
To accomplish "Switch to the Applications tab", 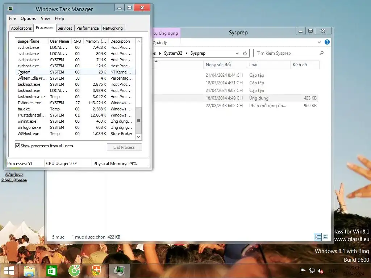I will 21,28.
